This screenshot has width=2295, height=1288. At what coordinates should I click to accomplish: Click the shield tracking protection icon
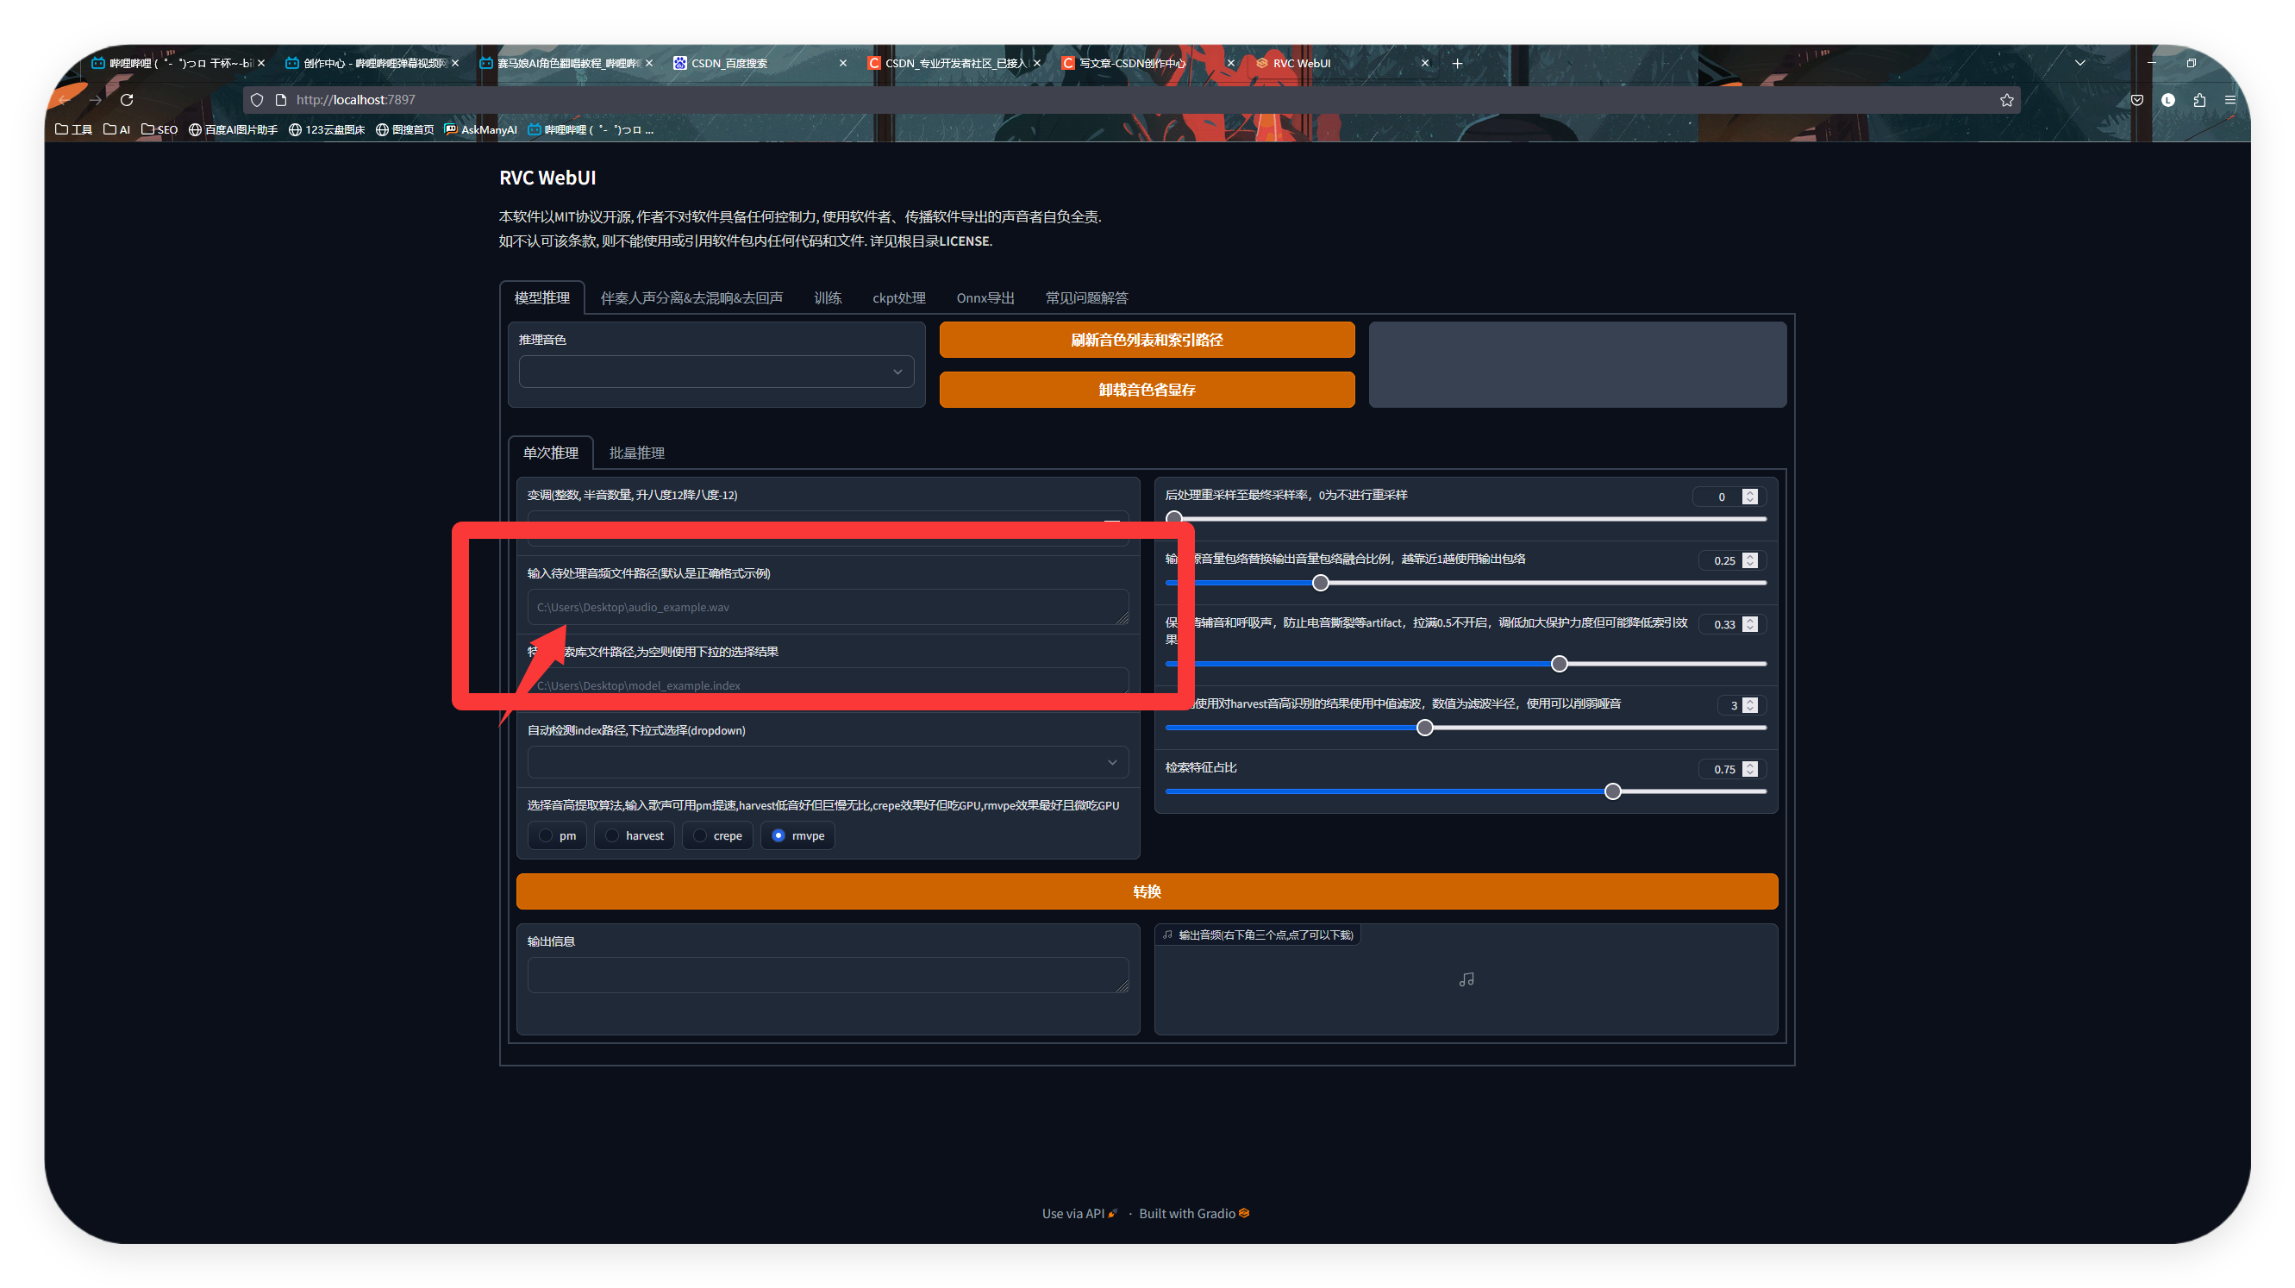pos(257,100)
